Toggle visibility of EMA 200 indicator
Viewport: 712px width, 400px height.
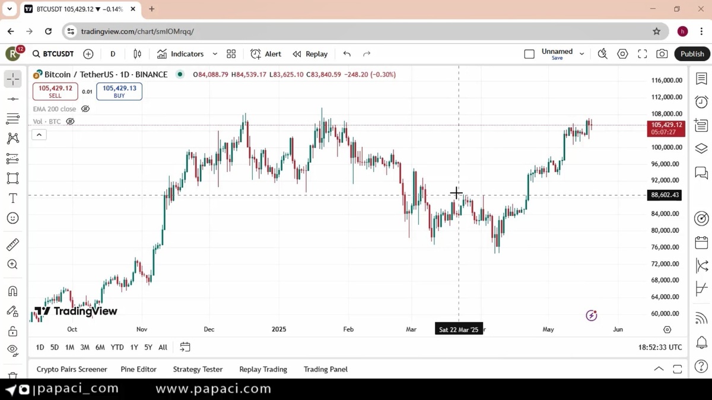coord(85,109)
